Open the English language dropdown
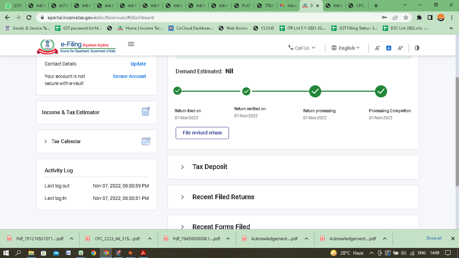459x258 pixels. [345, 48]
